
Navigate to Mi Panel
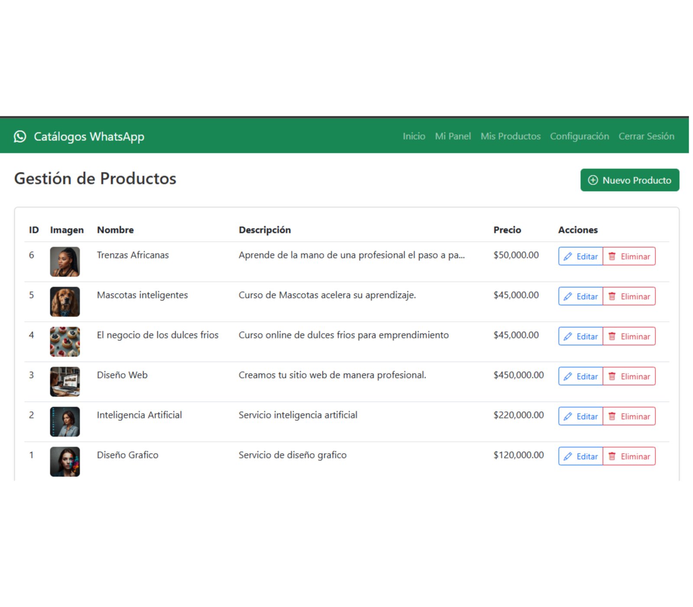click(x=453, y=136)
